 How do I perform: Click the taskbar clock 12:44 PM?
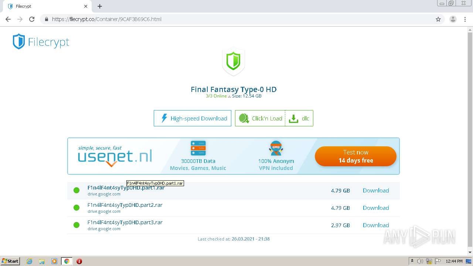click(454, 261)
